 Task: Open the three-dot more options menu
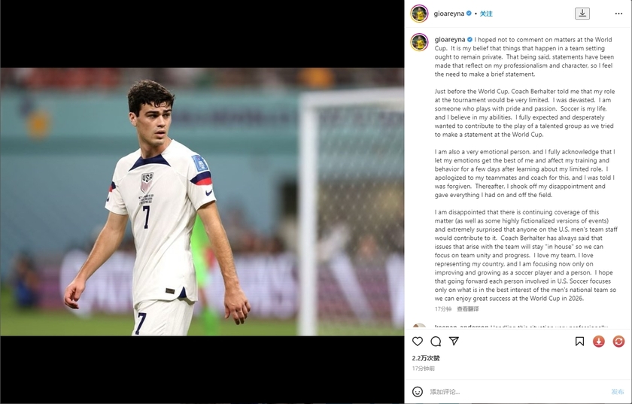(x=618, y=14)
